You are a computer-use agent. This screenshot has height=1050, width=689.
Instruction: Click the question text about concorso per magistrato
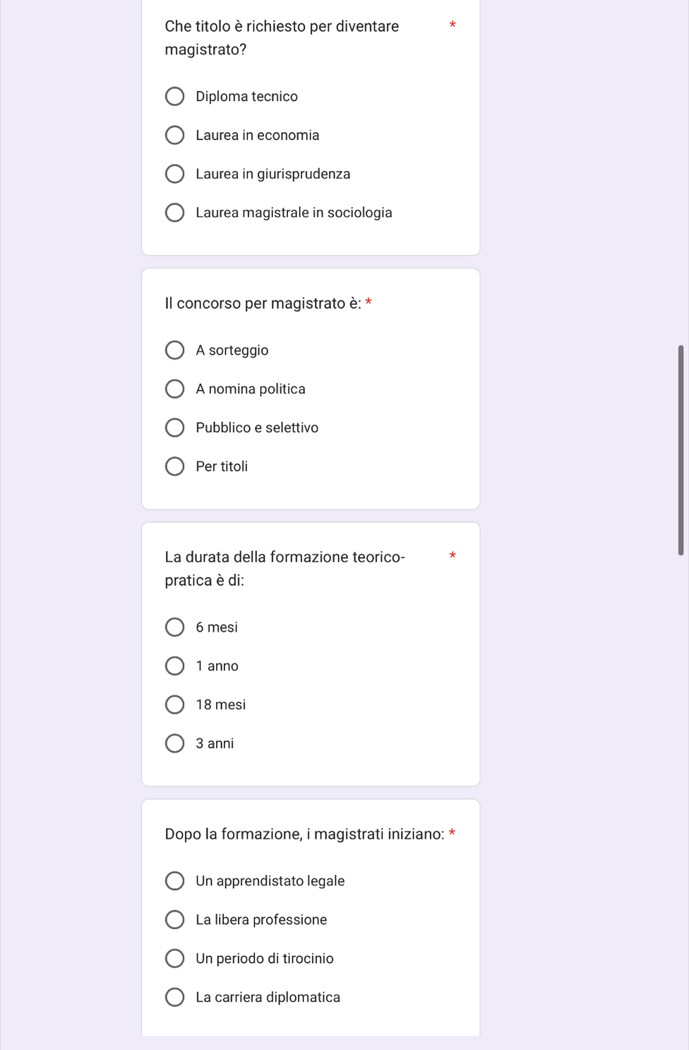click(263, 303)
